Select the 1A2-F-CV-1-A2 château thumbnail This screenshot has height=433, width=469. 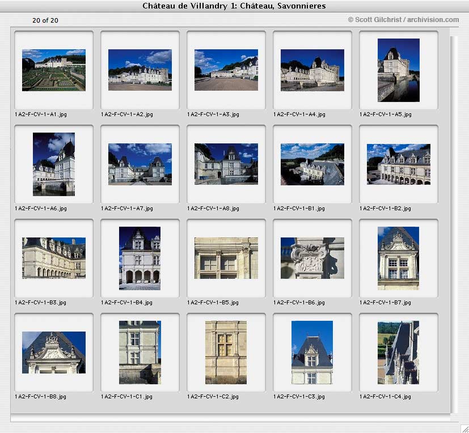point(140,70)
